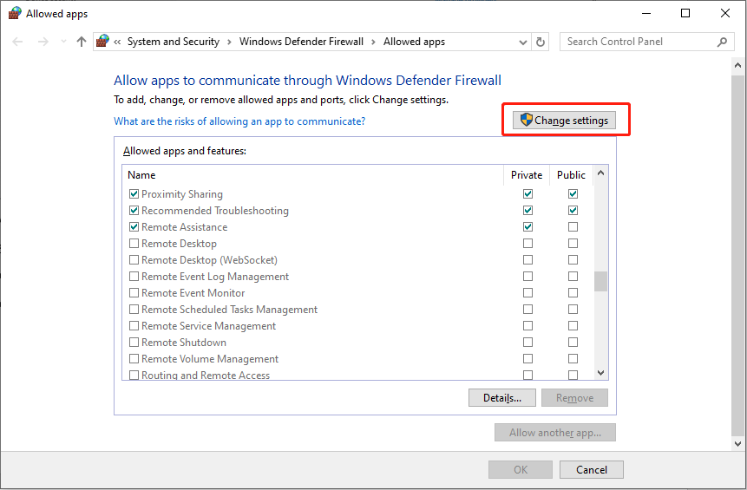Minimize the Allowed apps window

click(x=646, y=13)
